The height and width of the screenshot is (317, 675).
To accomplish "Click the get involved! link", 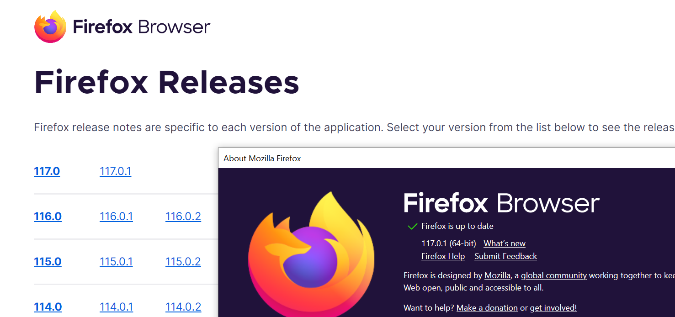I will click(x=553, y=308).
